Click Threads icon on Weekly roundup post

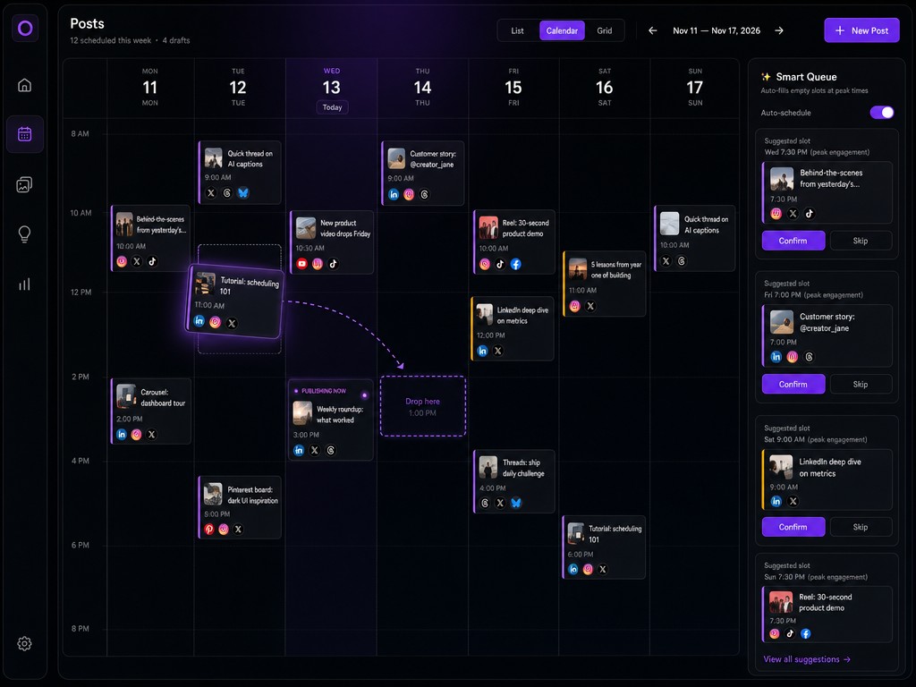tap(331, 450)
